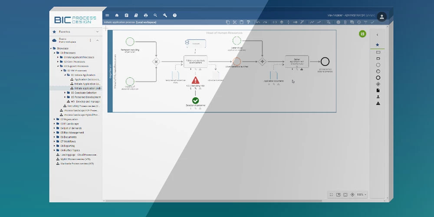Go to Home via the house icon

click(117, 15)
